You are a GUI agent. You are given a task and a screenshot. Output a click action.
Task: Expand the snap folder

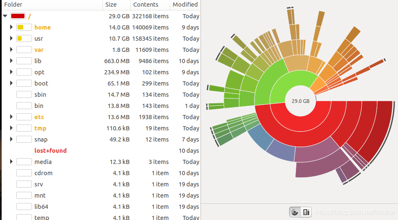tap(11, 139)
